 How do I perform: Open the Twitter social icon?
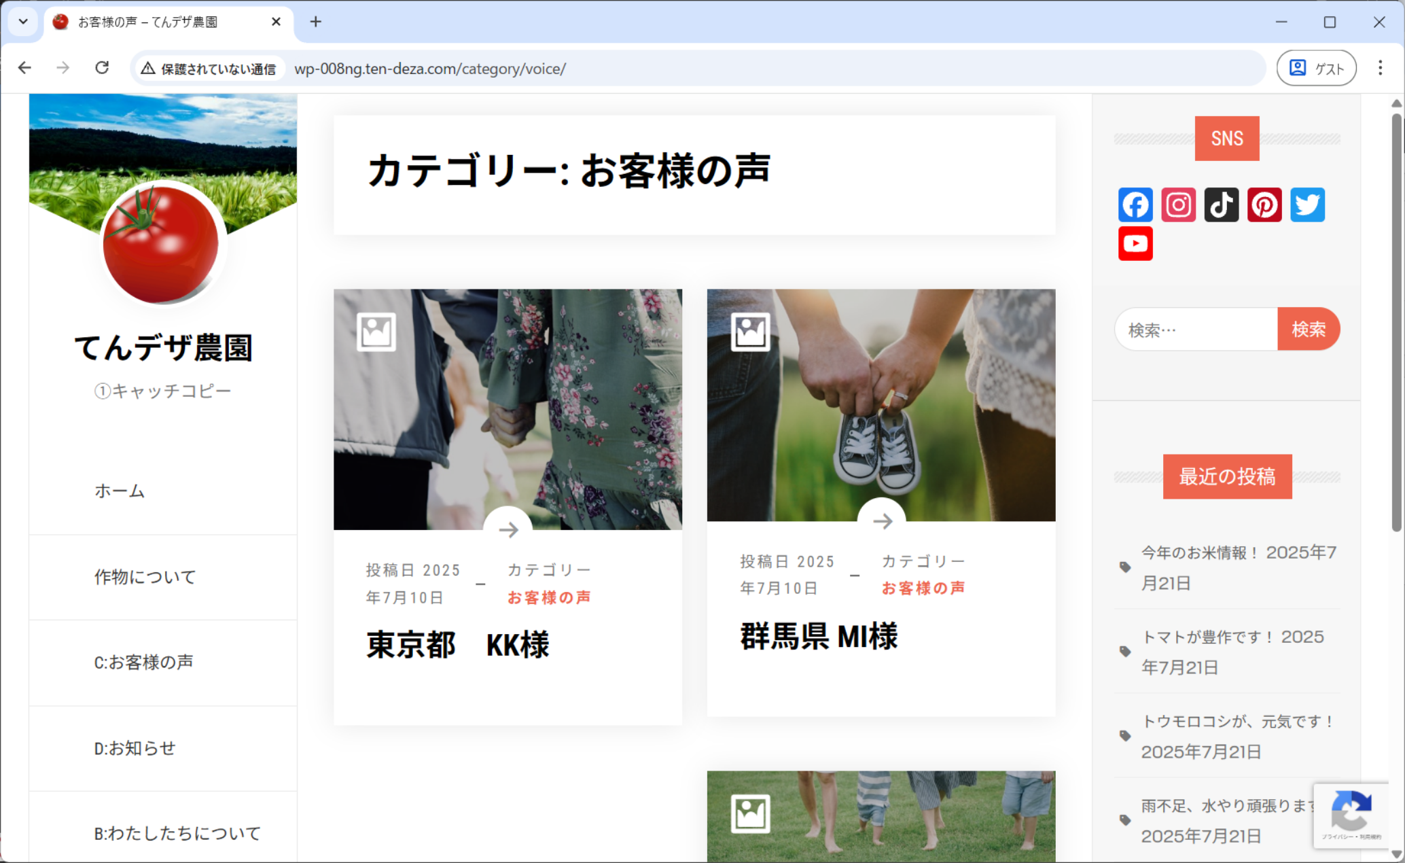(1307, 205)
